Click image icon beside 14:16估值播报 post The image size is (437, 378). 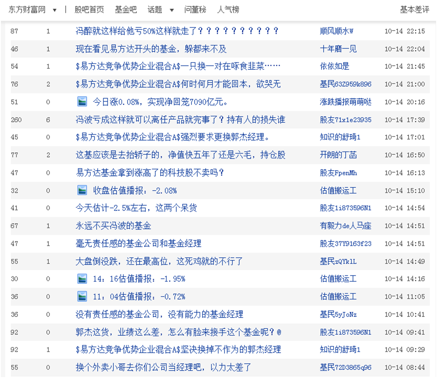pyautogui.click(x=82, y=279)
